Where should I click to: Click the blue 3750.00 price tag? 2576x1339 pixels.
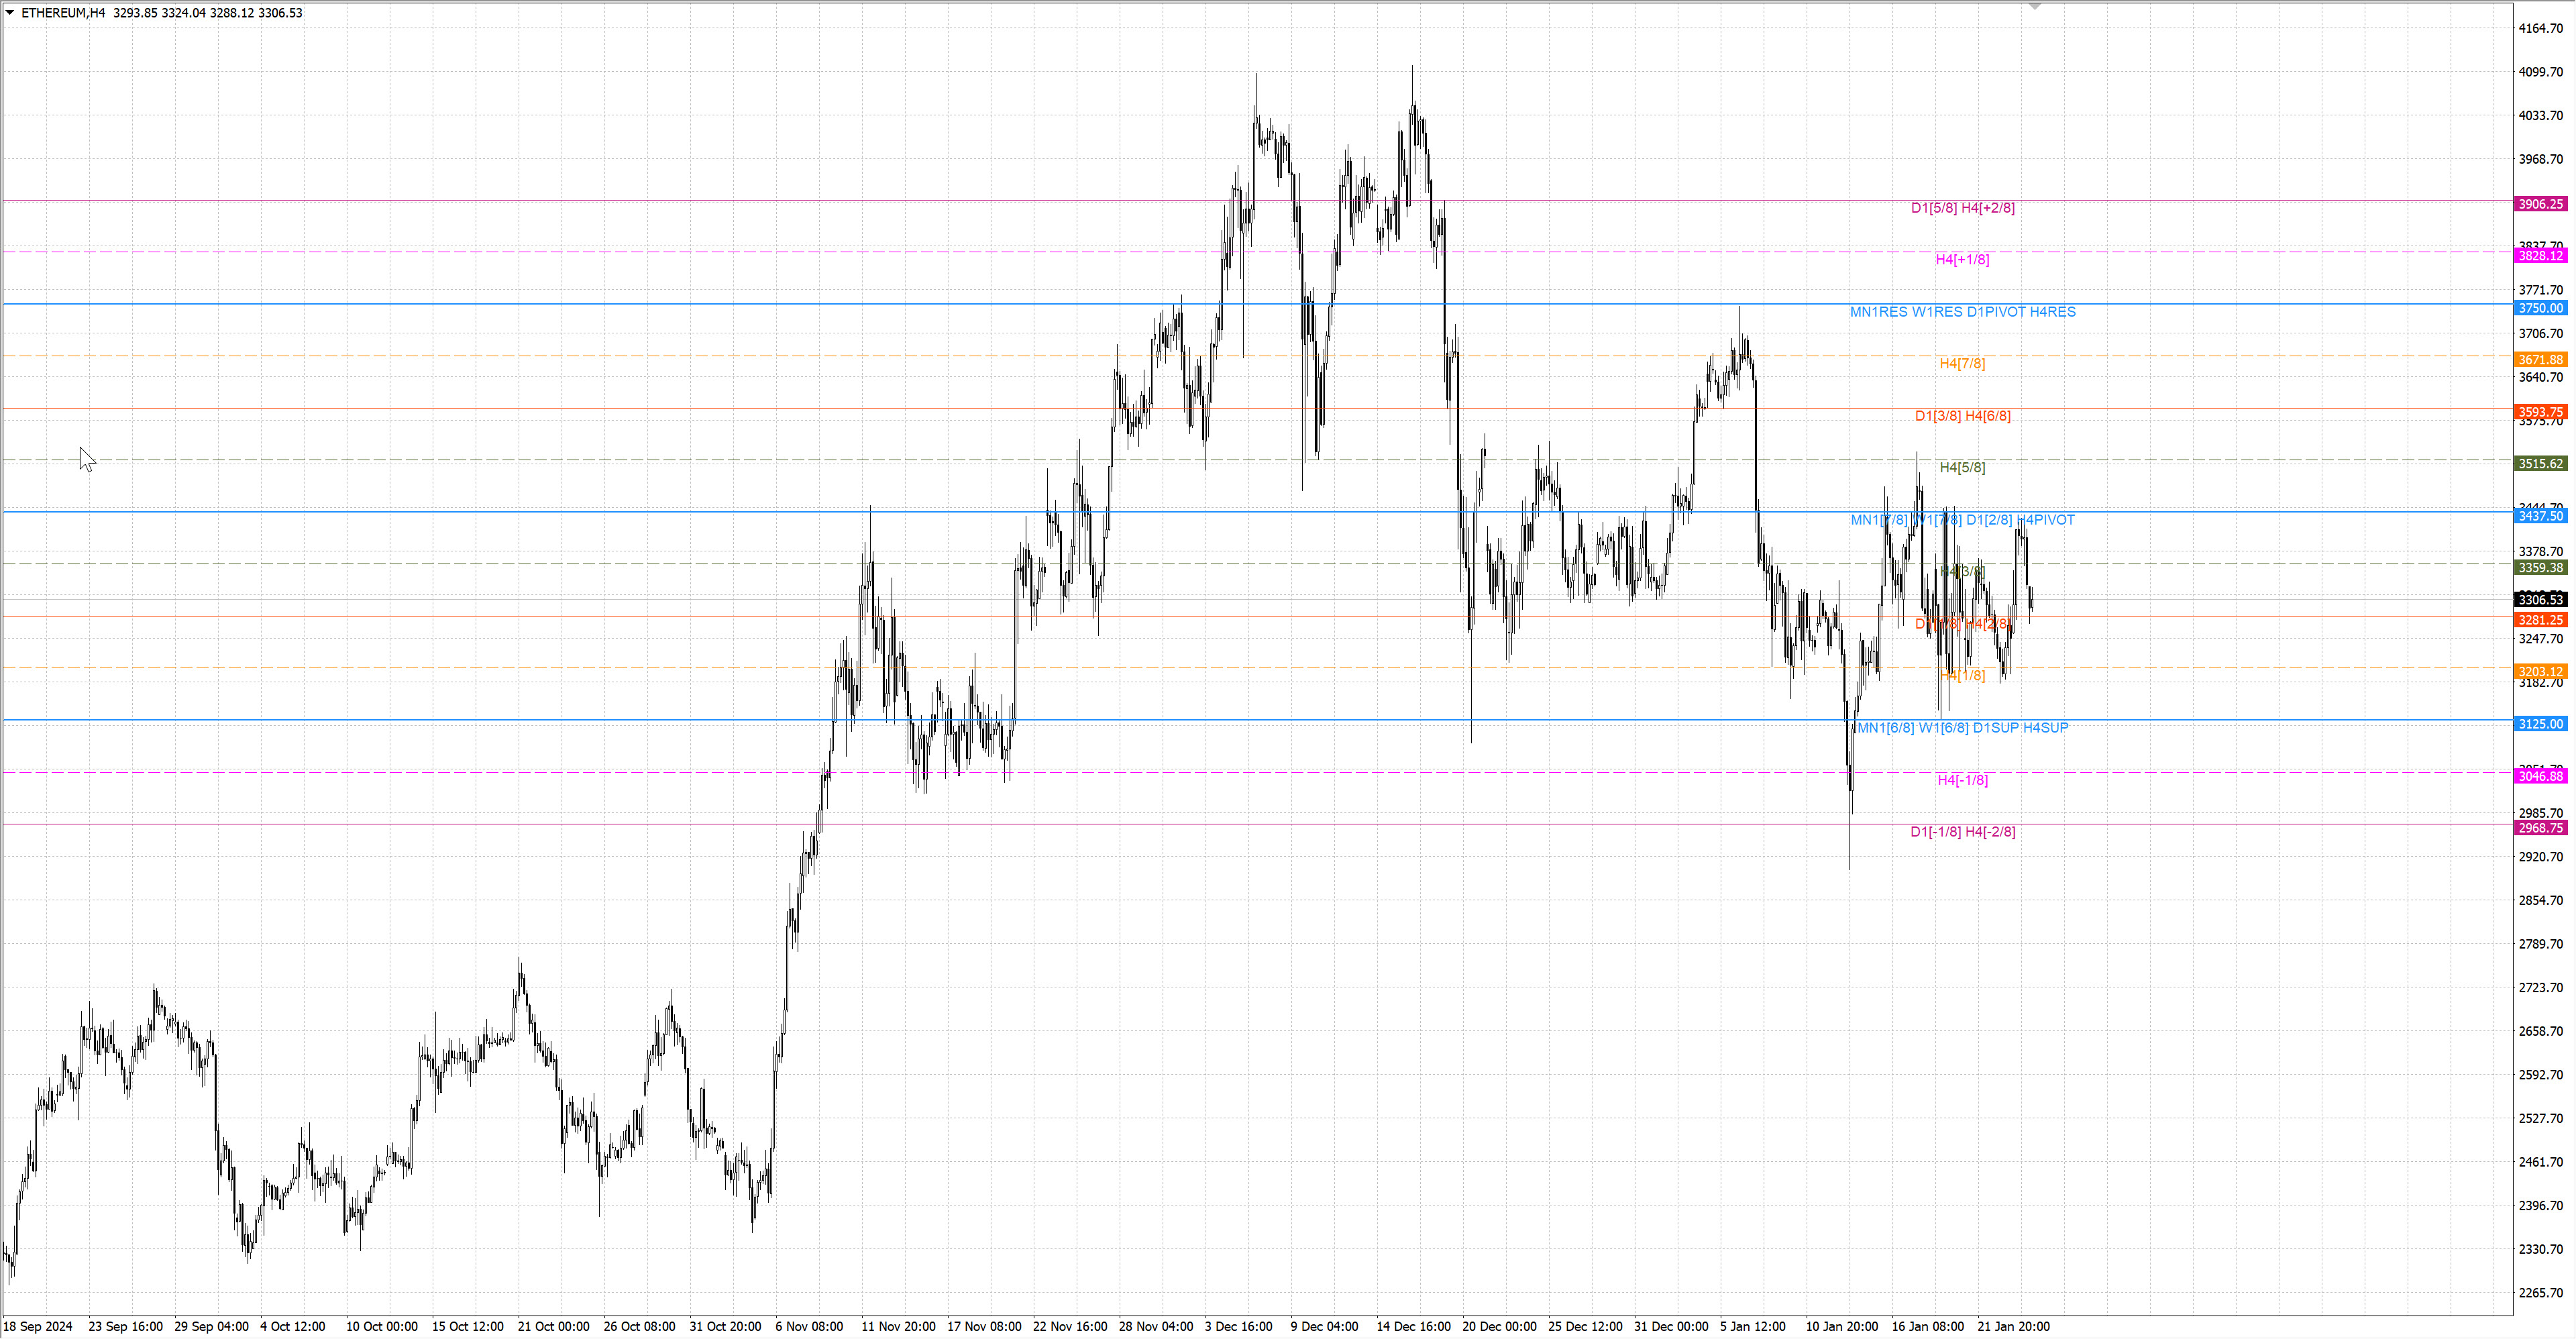(x=2540, y=308)
